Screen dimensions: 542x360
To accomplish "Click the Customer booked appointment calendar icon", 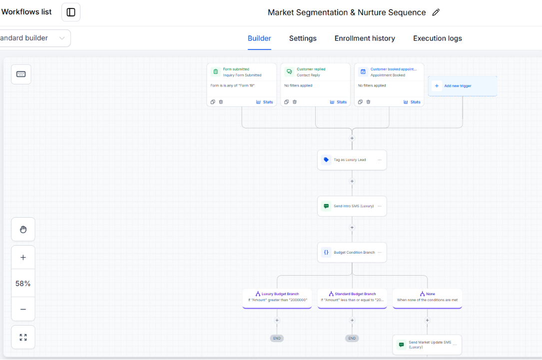I will point(363,72).
